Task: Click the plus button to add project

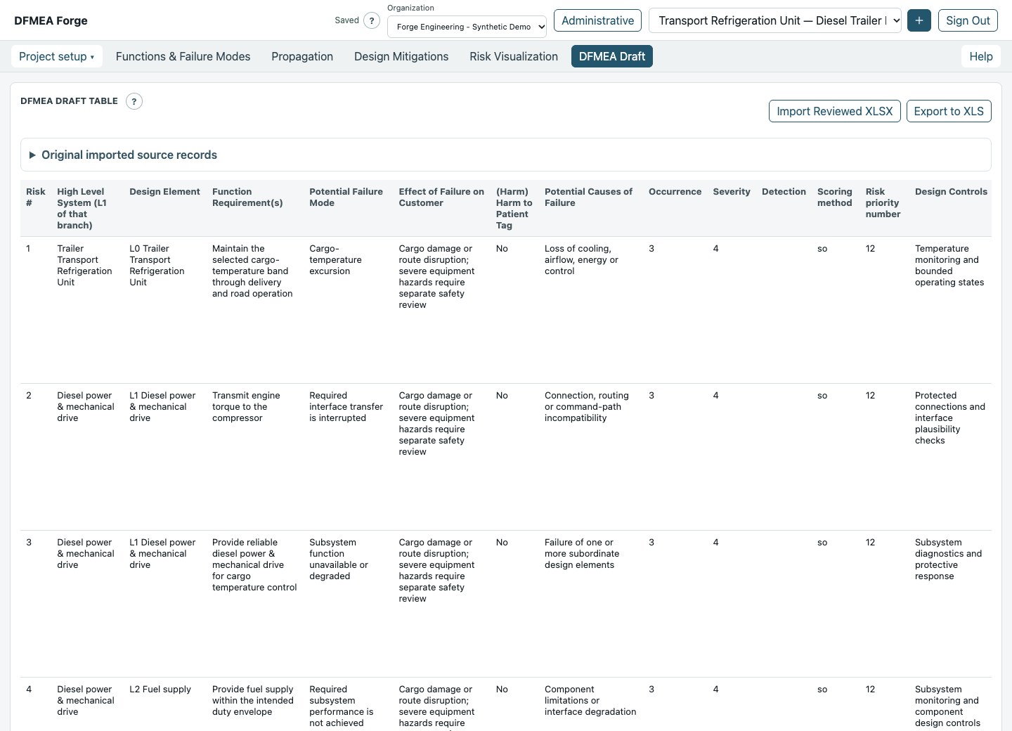Action: pos(919,20)
